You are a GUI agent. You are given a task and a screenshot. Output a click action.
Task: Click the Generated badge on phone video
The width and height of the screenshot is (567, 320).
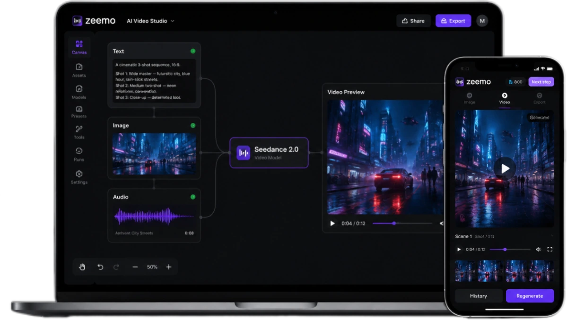pyautogui.click(x=539, y=118)
